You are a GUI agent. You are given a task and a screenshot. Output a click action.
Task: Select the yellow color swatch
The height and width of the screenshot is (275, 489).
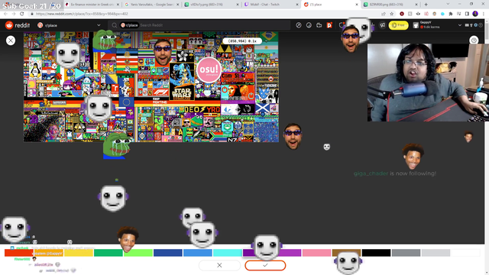(x=79, y=253)
